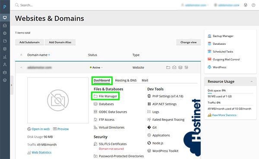Open PHP Settings (v7.4.18)
259x159 pixels.
tap(165, 96)
